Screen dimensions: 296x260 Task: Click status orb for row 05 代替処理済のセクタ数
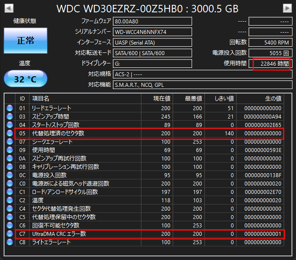click(x=10, y=133)
